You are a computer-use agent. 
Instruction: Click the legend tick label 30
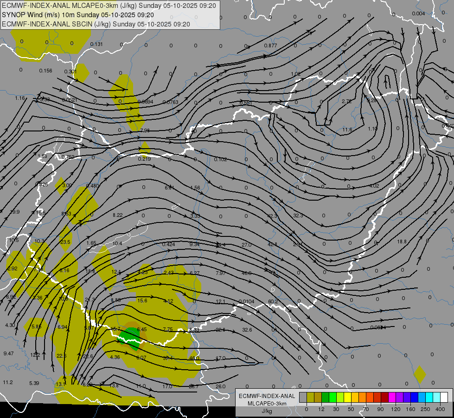[x=336, y=409]
